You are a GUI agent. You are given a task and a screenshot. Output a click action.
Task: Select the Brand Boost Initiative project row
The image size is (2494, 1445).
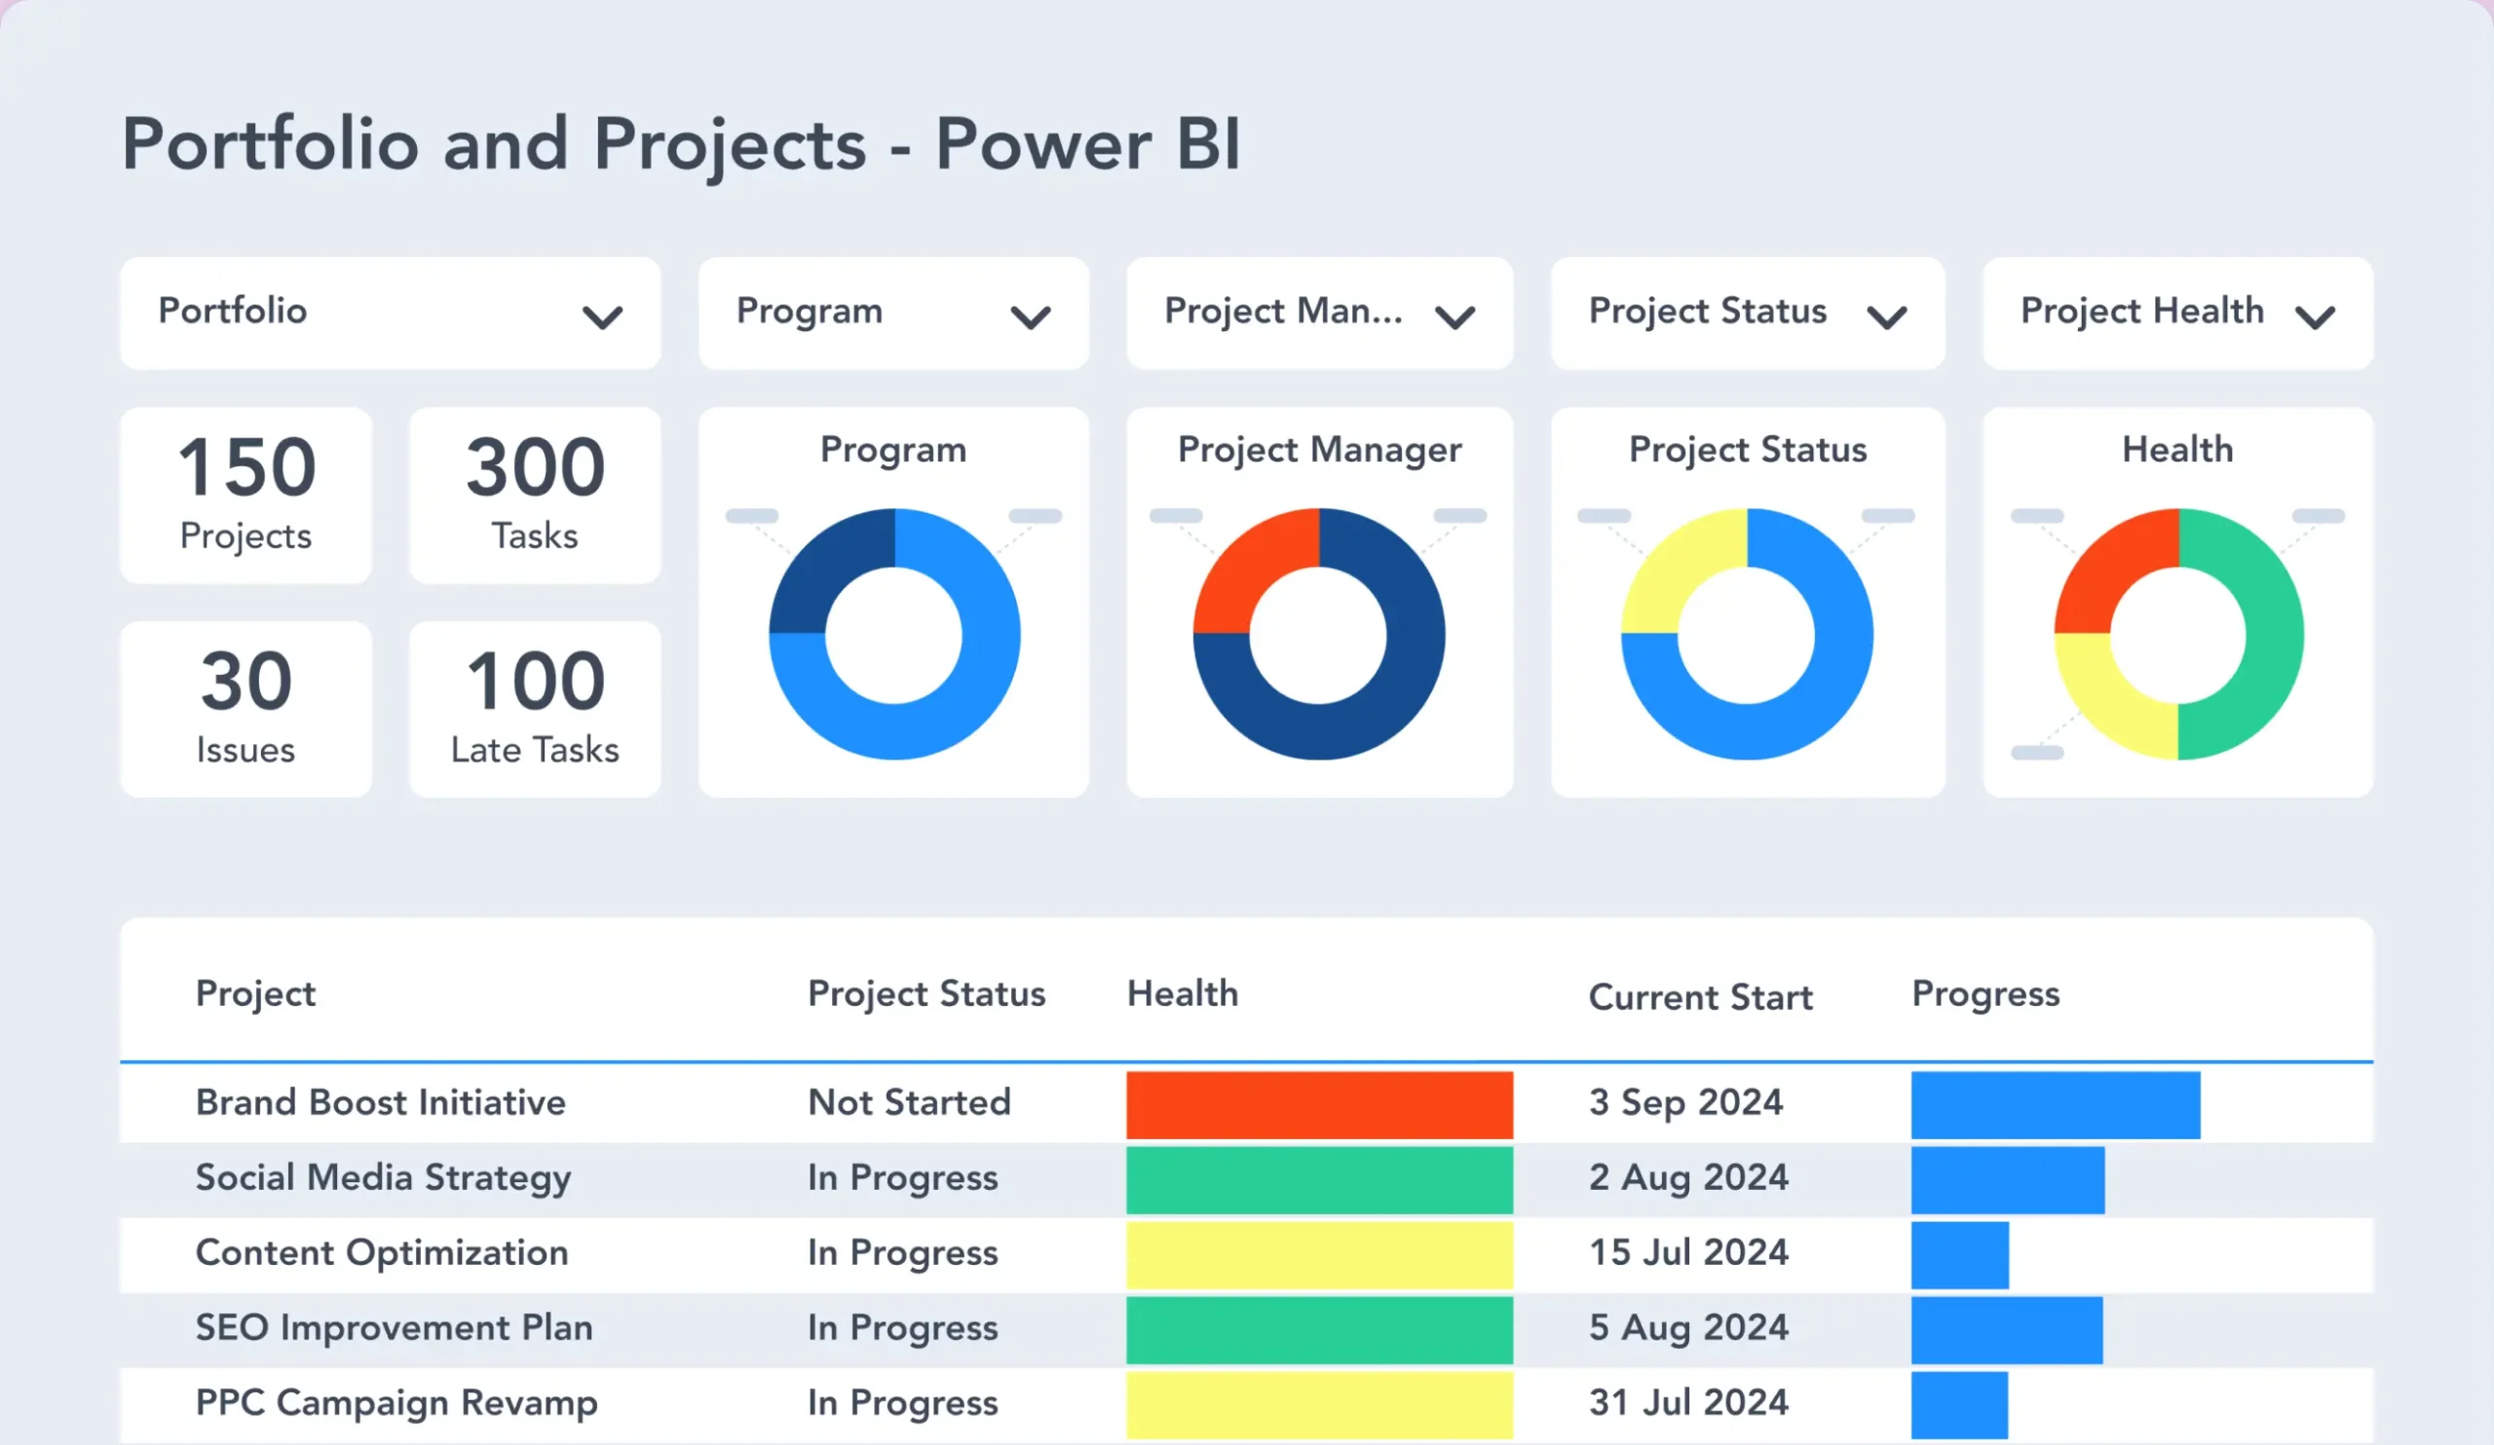[x=381, y=1103]
